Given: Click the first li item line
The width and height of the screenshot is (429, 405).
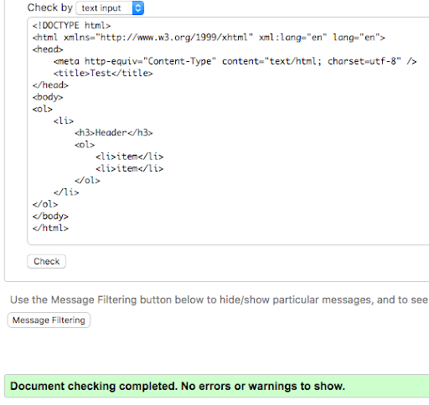Looking at the screenshot, I should tap(129, 156).
